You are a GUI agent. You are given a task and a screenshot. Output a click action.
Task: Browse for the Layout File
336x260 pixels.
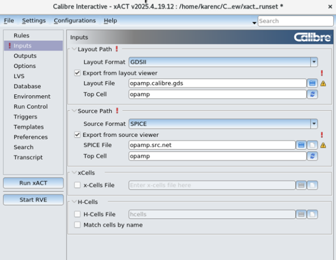click(312, 83)
